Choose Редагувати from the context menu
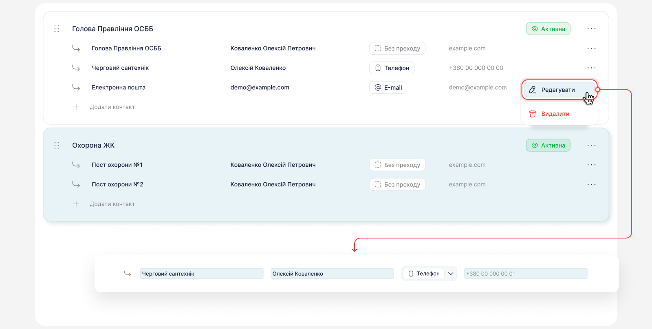This screenshot has height=329, width=652. [x=559, y=90]
